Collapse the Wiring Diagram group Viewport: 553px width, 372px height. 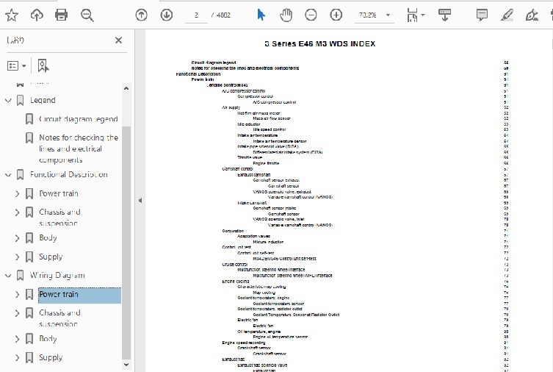pos(8,276)
